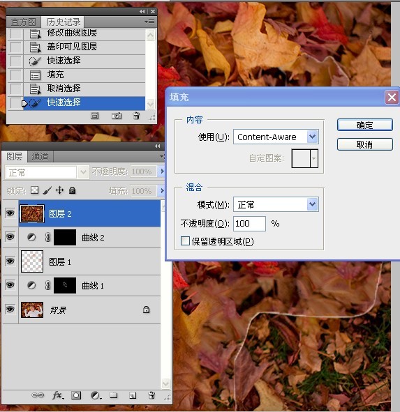Lock transparent pixels icon
Screen dimensions: 400x412
(x=34, y=190)
